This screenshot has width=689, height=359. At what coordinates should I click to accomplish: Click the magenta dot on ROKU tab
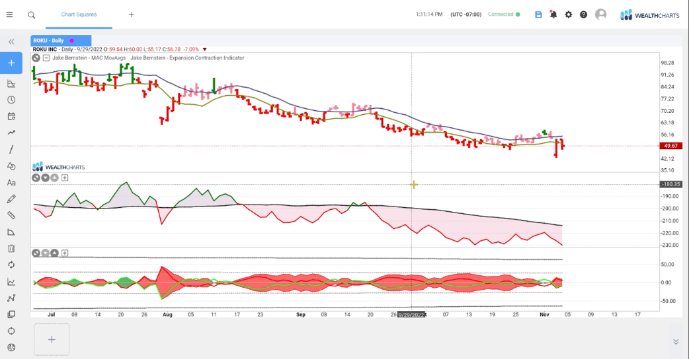71,41
